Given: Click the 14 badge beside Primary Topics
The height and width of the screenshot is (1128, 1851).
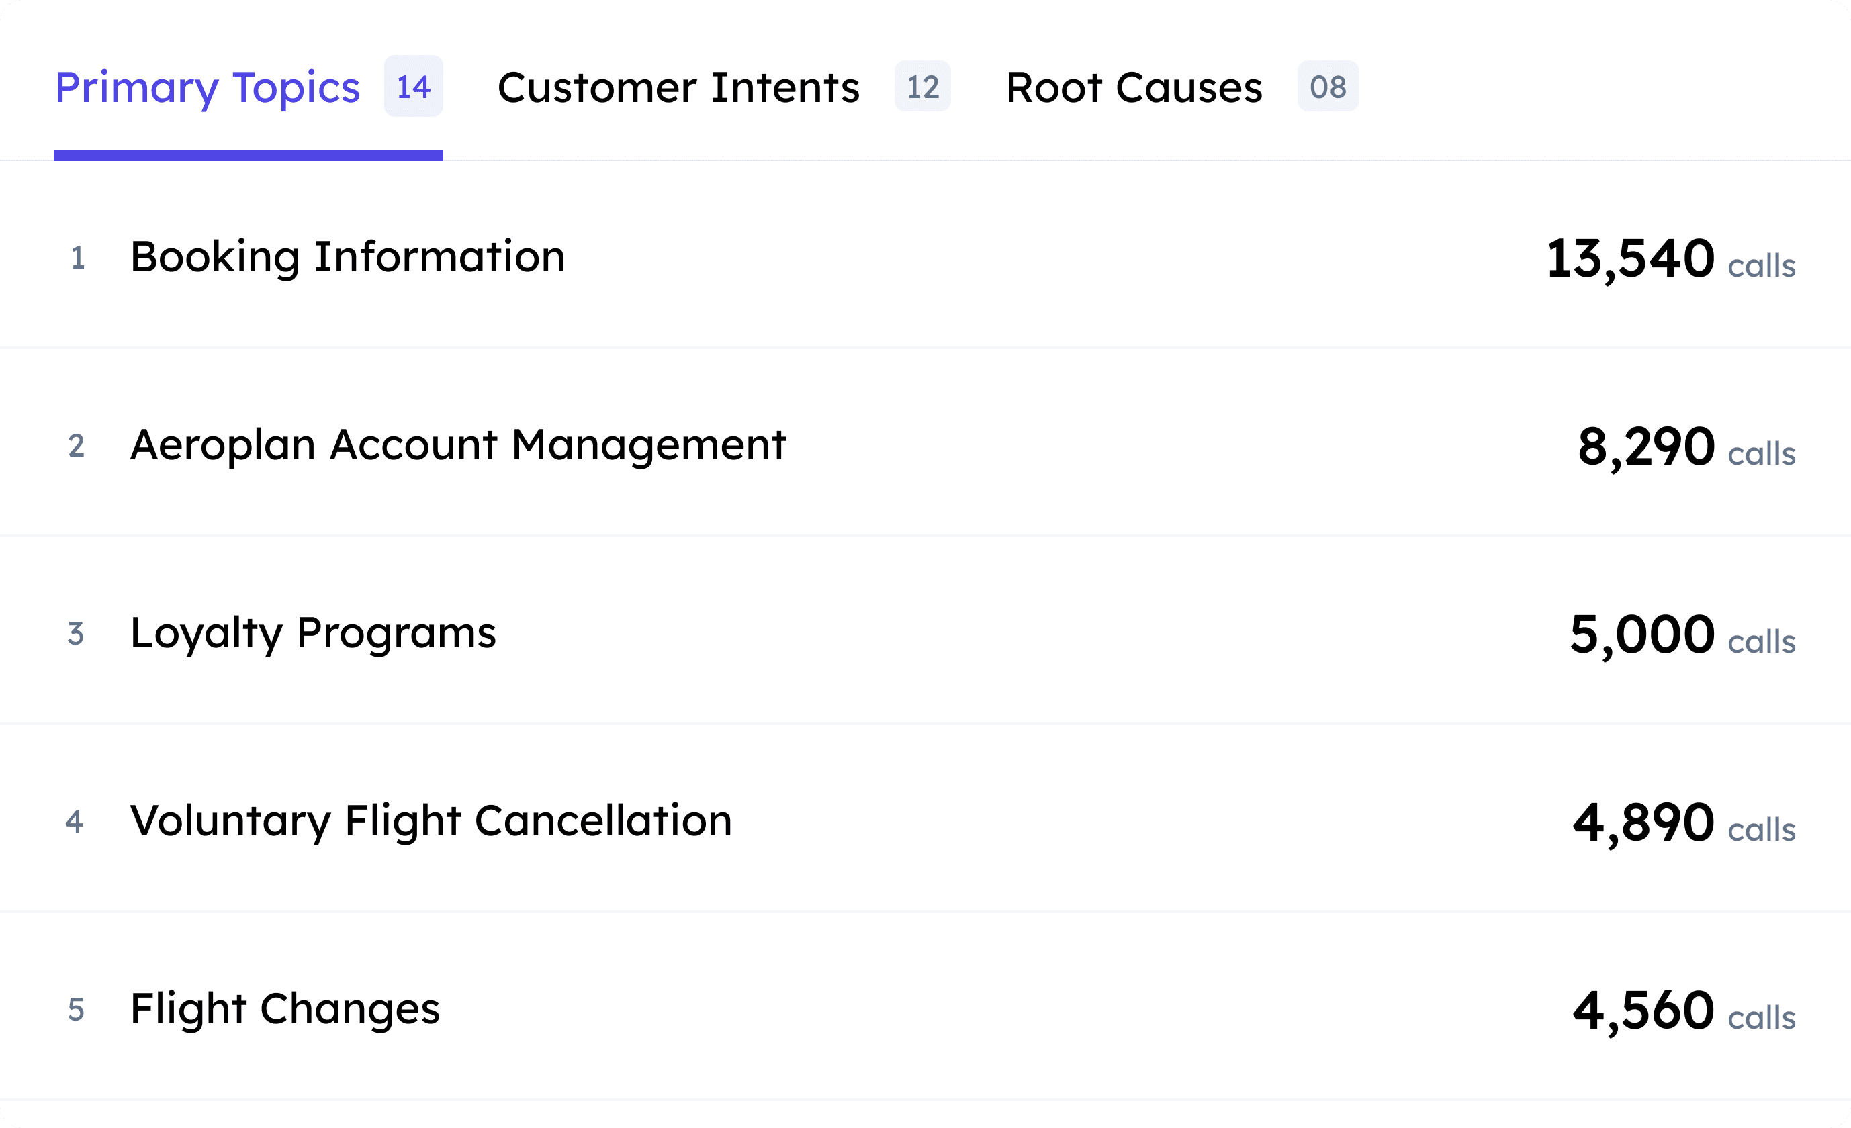Looking at the screenshot, I should click(413, 87).
